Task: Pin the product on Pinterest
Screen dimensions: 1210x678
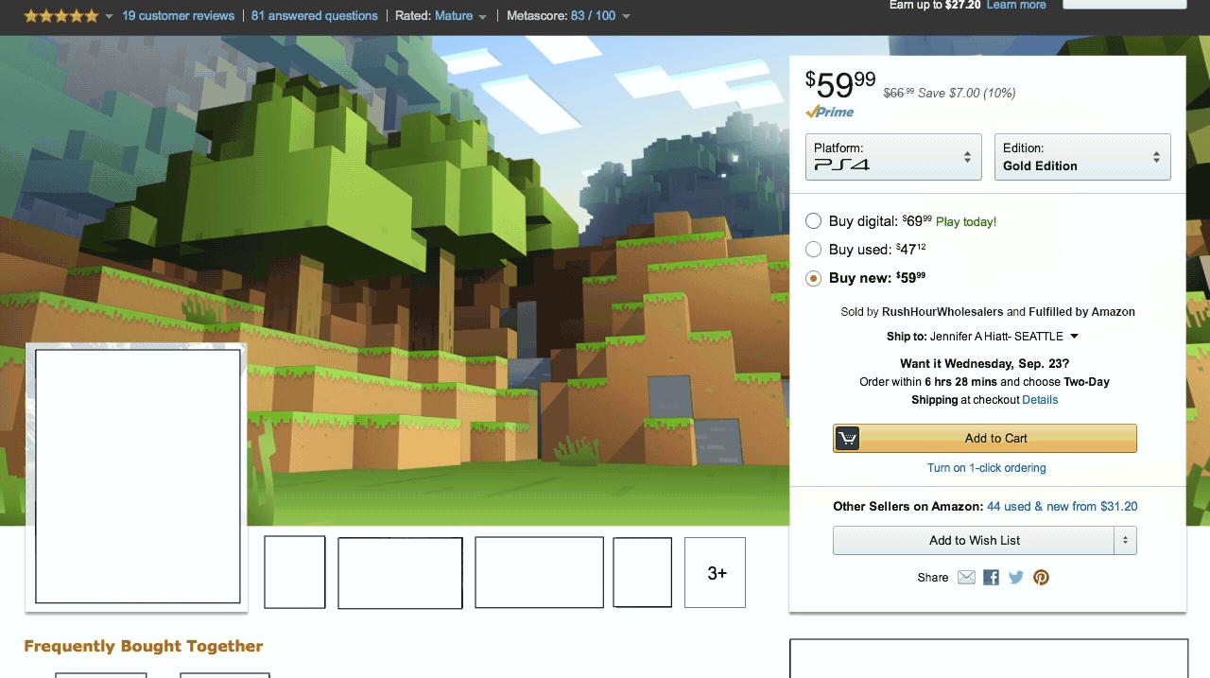Action: [x=1041, y=578]
